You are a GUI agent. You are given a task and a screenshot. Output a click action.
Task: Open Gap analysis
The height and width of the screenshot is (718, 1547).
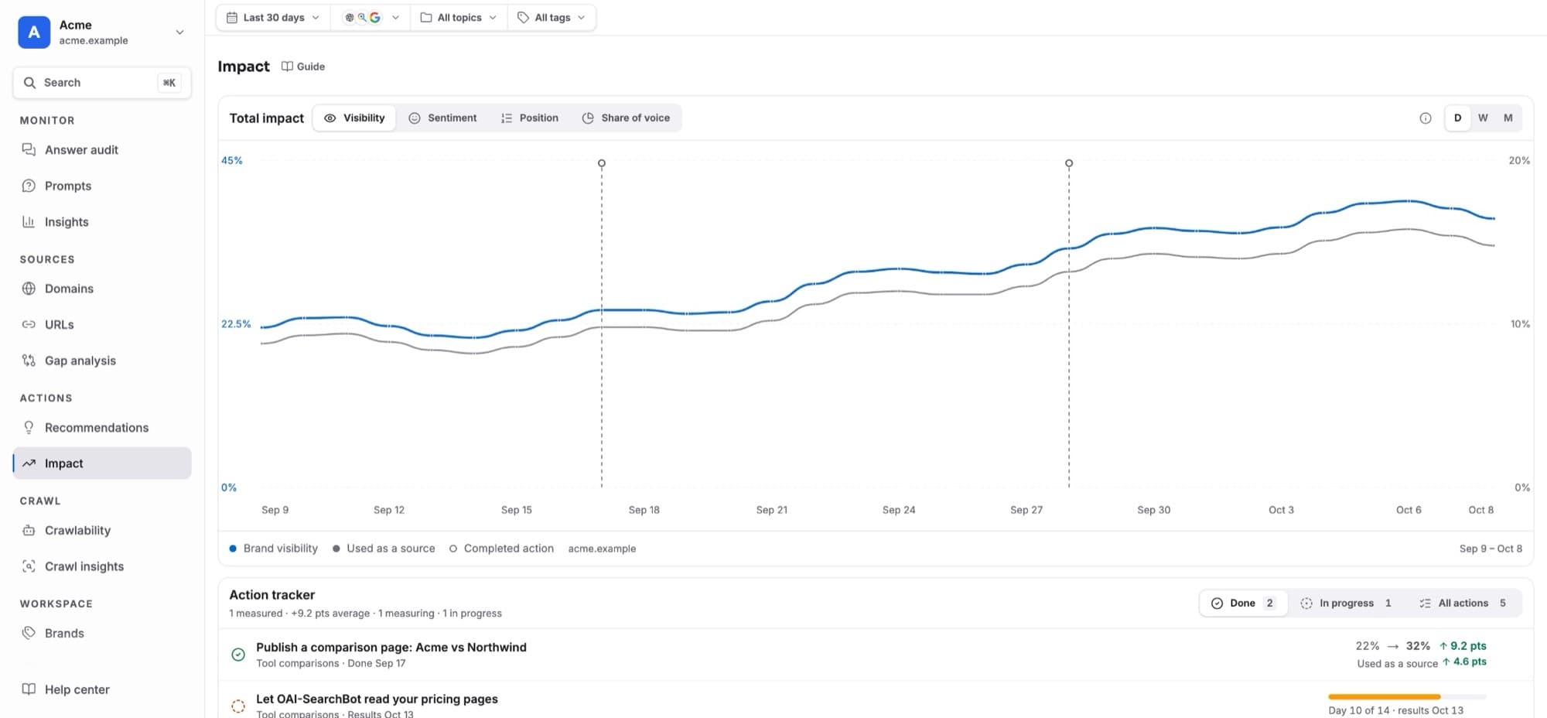101,361
